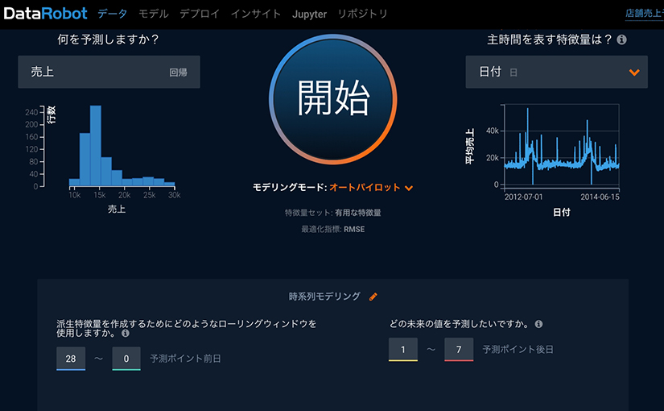Click the 予測ポイント後日 label
Viewport: 664px width, 411px height.
[x=518, y=350]
